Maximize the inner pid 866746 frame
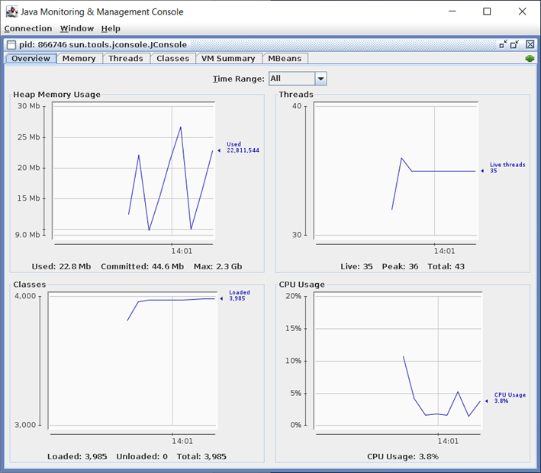 [x=517, y=45]
